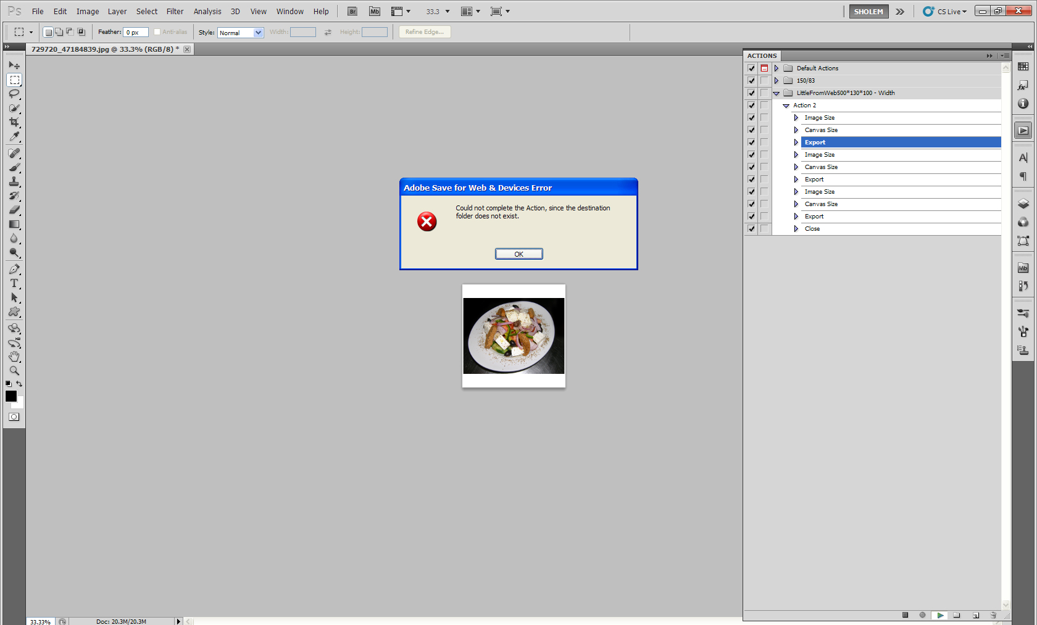Begin recording an action
1037x625 pixels.
922,615
